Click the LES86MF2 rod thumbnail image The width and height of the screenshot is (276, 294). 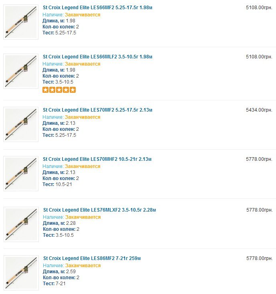[21, 272]
